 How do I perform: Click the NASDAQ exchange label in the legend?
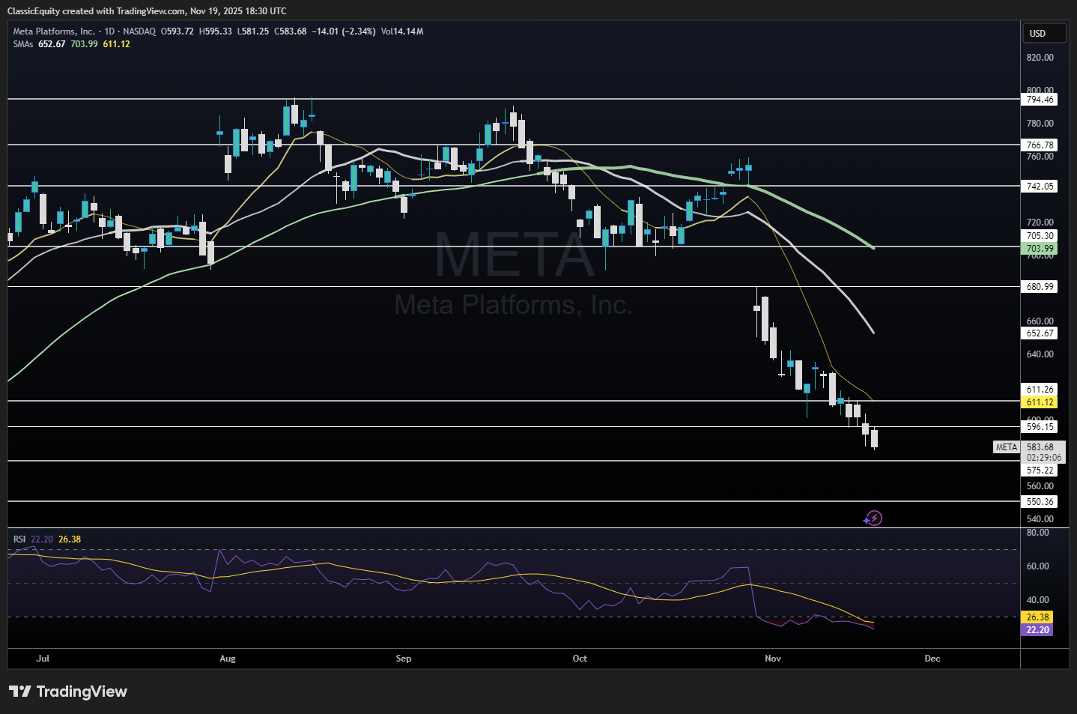pyautogui.click(x=139, y=31)
